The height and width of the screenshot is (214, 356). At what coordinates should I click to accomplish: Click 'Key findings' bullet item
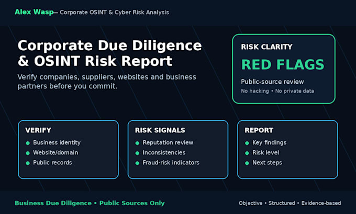click(x=269, y=142)
